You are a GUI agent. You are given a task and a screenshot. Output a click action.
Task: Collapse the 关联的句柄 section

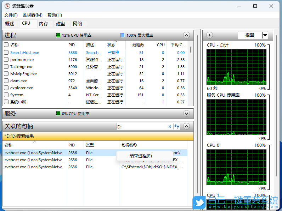coord(186,126)
